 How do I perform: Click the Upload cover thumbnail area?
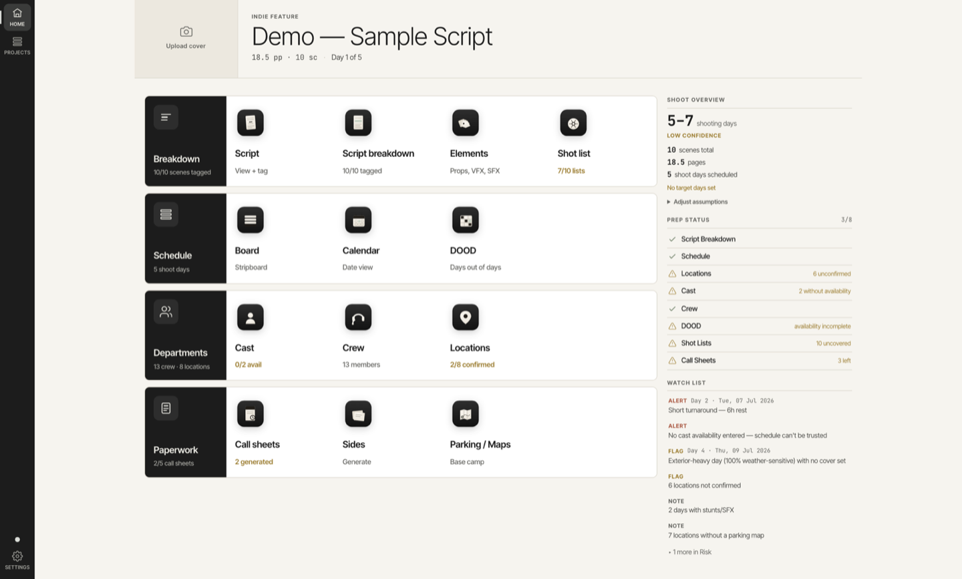tap(186, 39)
